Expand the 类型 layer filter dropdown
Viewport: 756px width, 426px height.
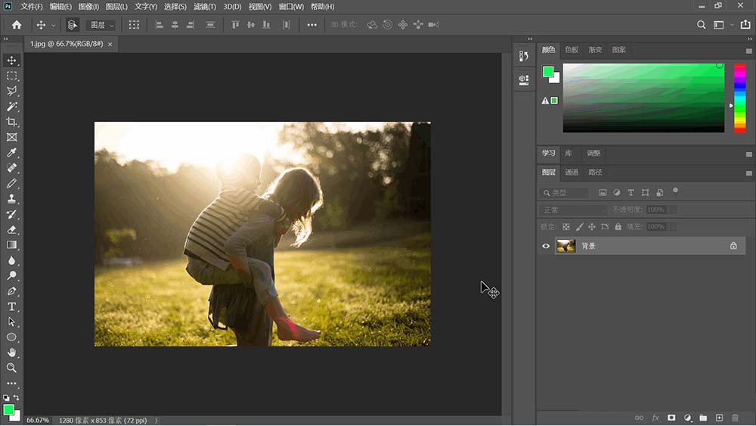tap(565, 193)
